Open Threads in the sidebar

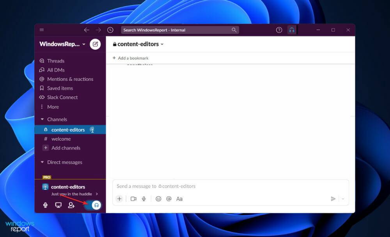tap(55, 61)
